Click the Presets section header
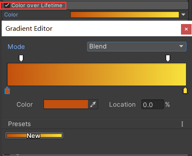 point(19,124)
